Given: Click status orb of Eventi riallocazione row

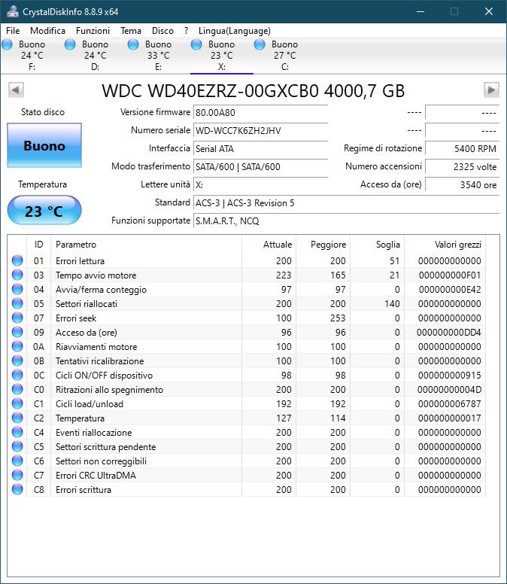Looking at the screenshot, I should pyautogui.click(x=17, y=432).
